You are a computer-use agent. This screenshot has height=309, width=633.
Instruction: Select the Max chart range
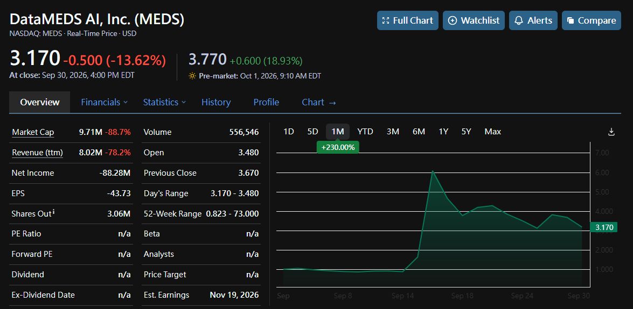click(492, 132)
